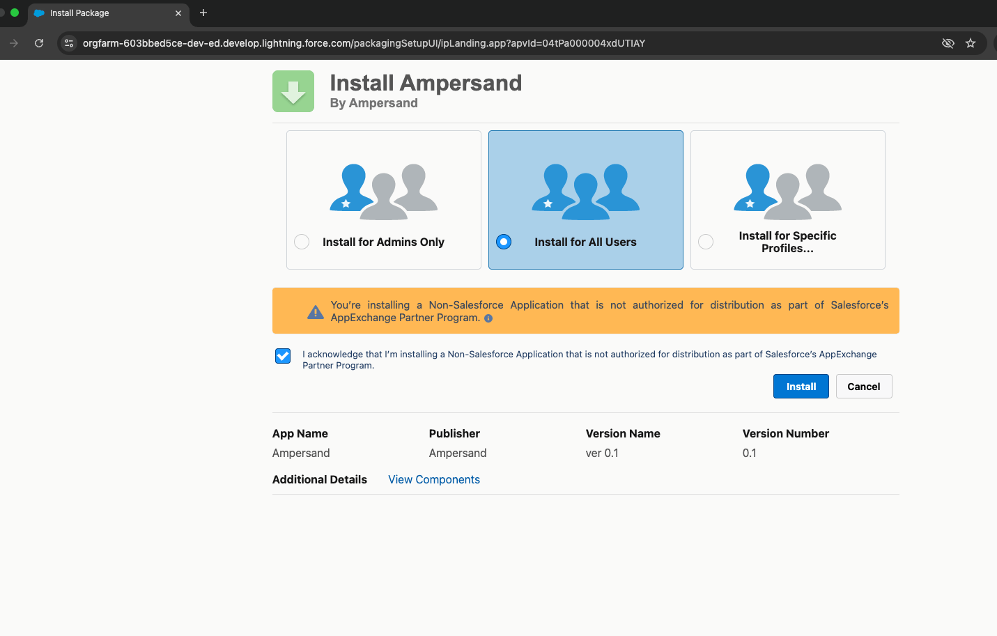Bookmark page with the star icon

[x=971, y=43]
